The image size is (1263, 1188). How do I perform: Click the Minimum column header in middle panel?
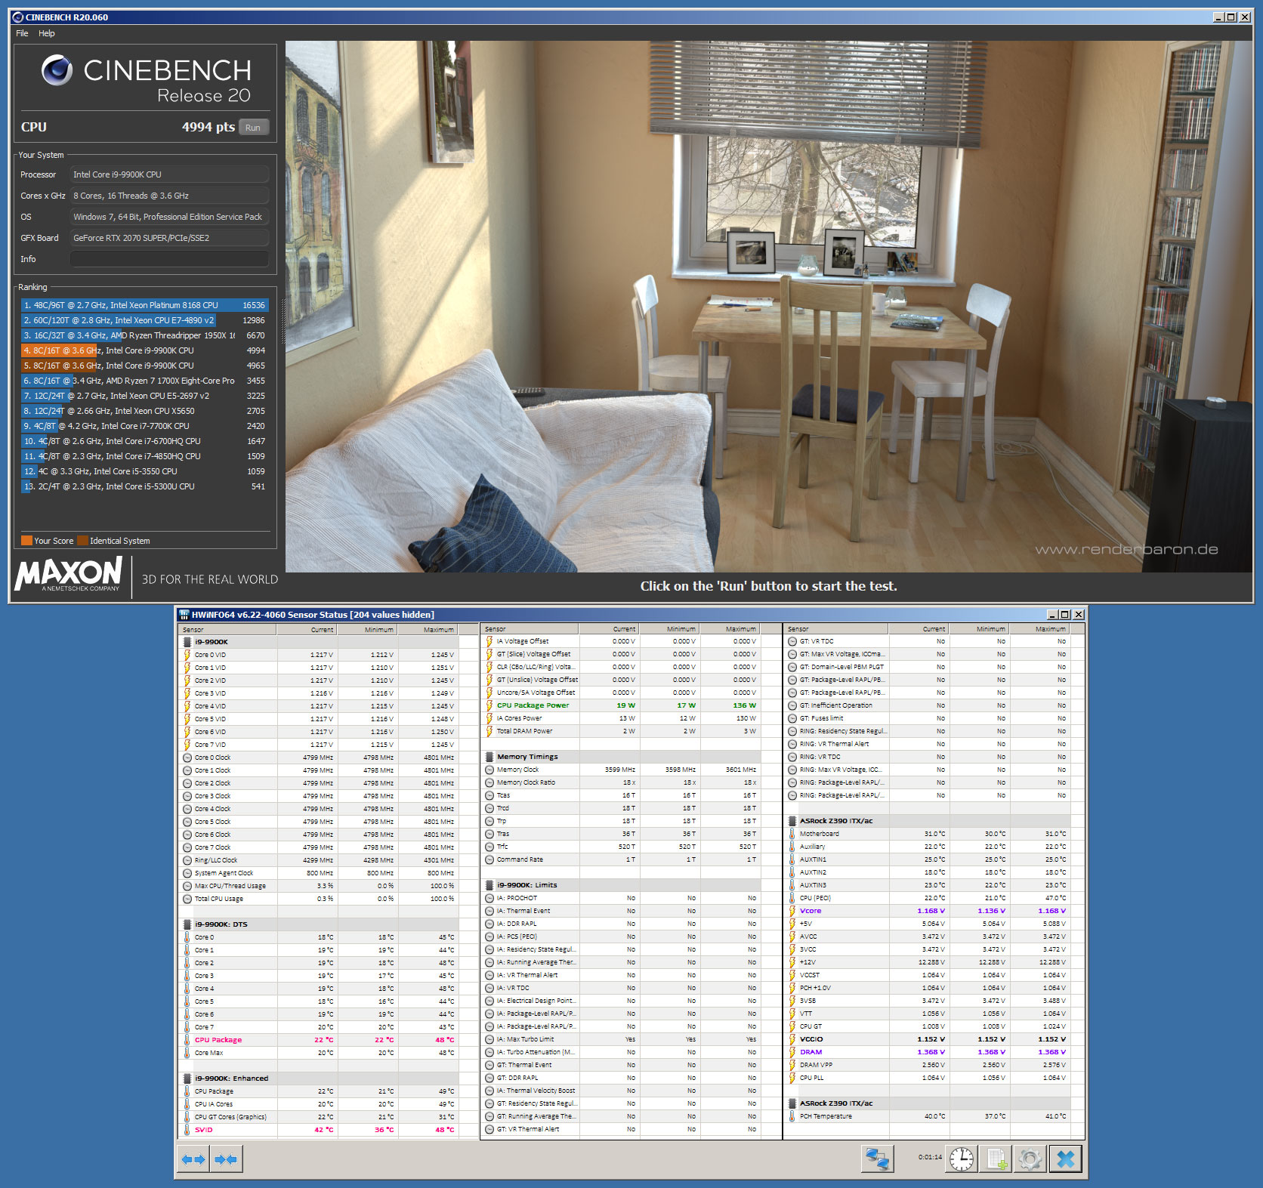coord(669,629)
